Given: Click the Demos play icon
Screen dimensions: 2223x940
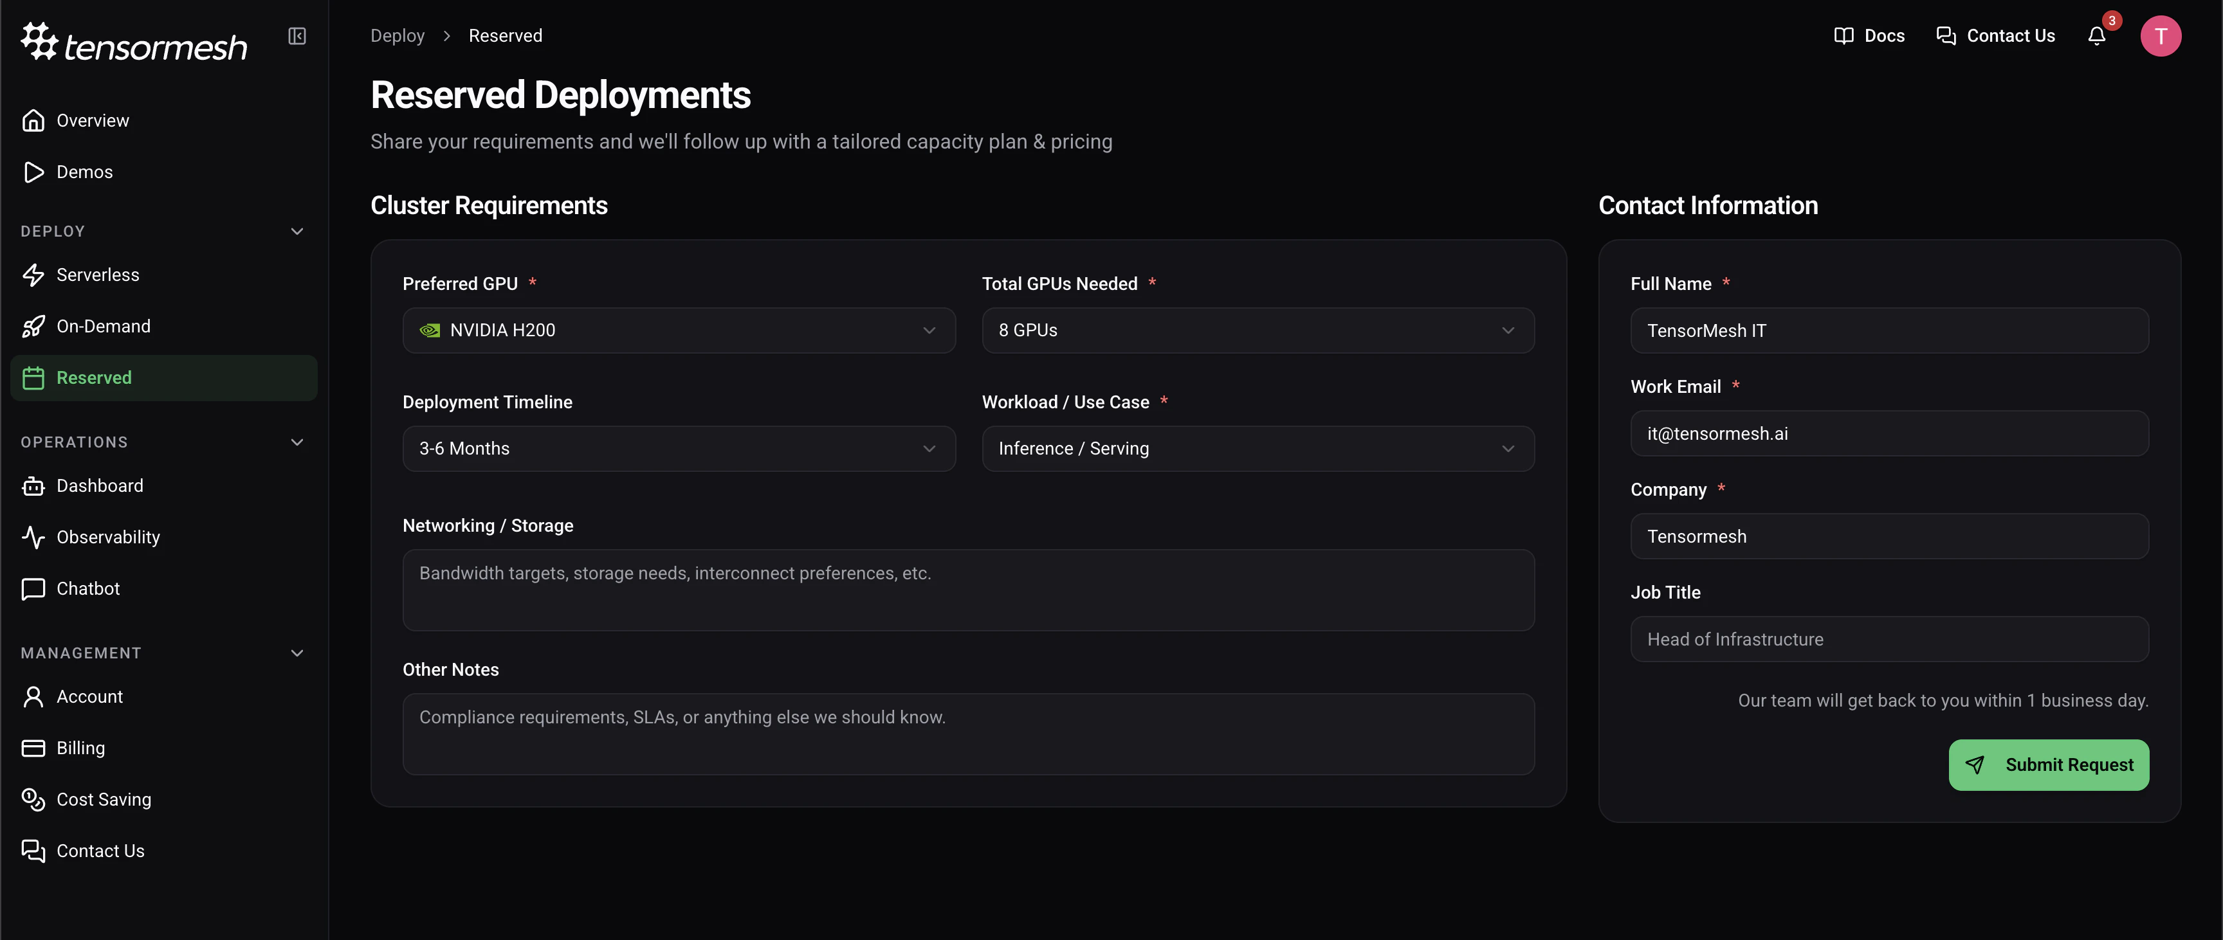Looking at the screenshot, I should click(33, 172).
